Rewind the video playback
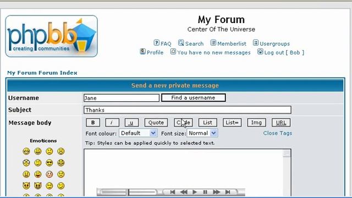Viewport: 352px width, 198px height. click(x=184, y=192)
